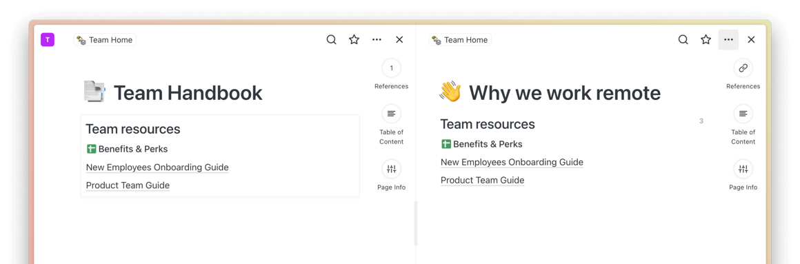Click the purple T workspace avatar

point(48,40)
